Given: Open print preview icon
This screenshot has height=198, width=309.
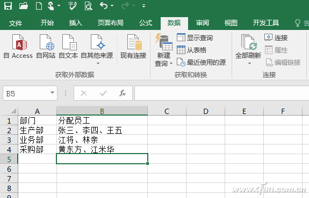Looking at the screenshot, I should pos(88,6).
